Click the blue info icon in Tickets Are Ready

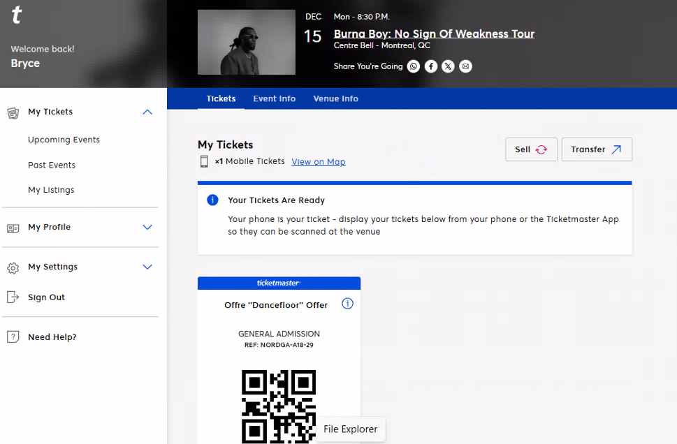click(x=212, y=200)
